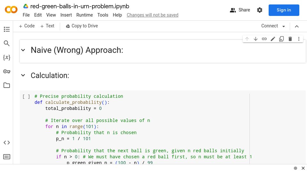Viewport: 307px width, 172px height.
Task: Open the Help menu
Action: pyautogui.click(x=117, y=15)
